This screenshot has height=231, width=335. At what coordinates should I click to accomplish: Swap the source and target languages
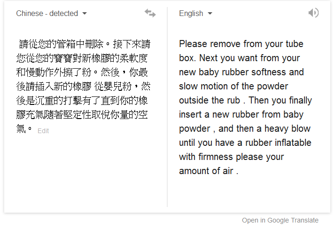pyautogui.click(x=150, y=13)
